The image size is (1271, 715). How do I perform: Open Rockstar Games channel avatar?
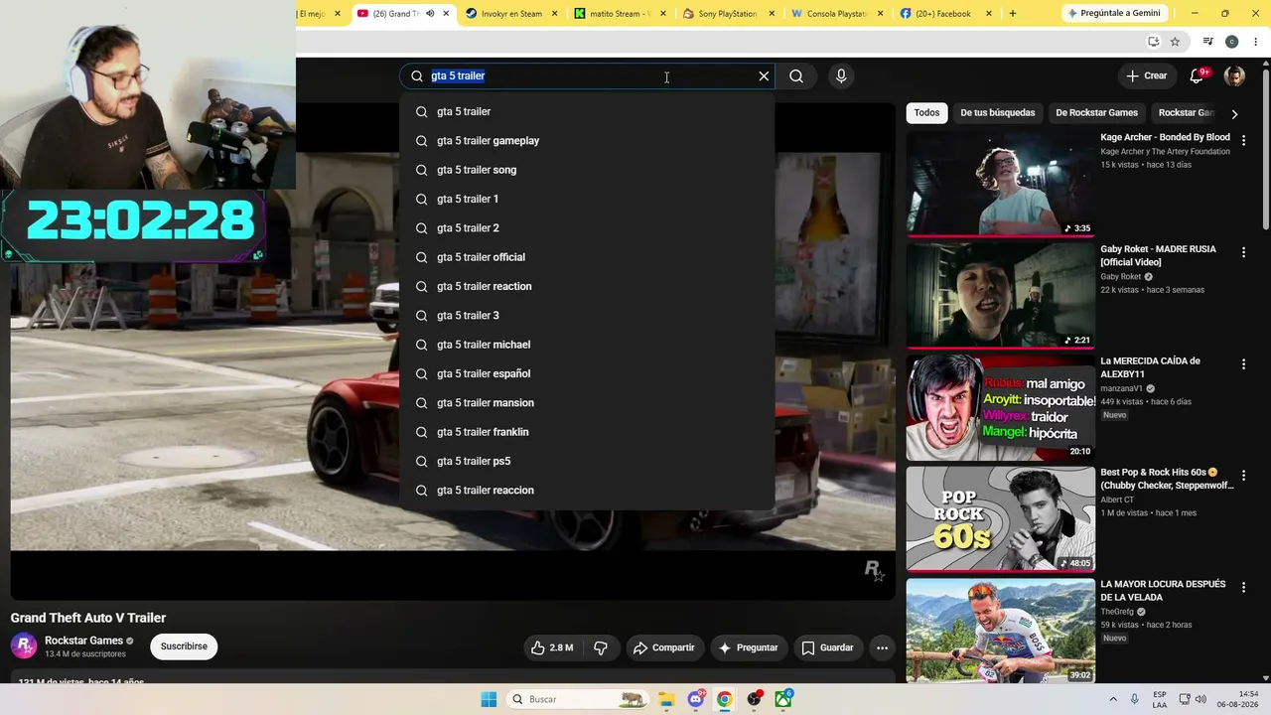click(24, 645)
